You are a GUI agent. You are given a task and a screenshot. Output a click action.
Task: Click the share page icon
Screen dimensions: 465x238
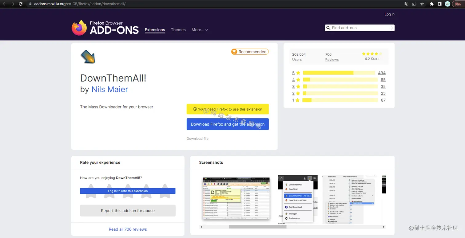[414, 4]
